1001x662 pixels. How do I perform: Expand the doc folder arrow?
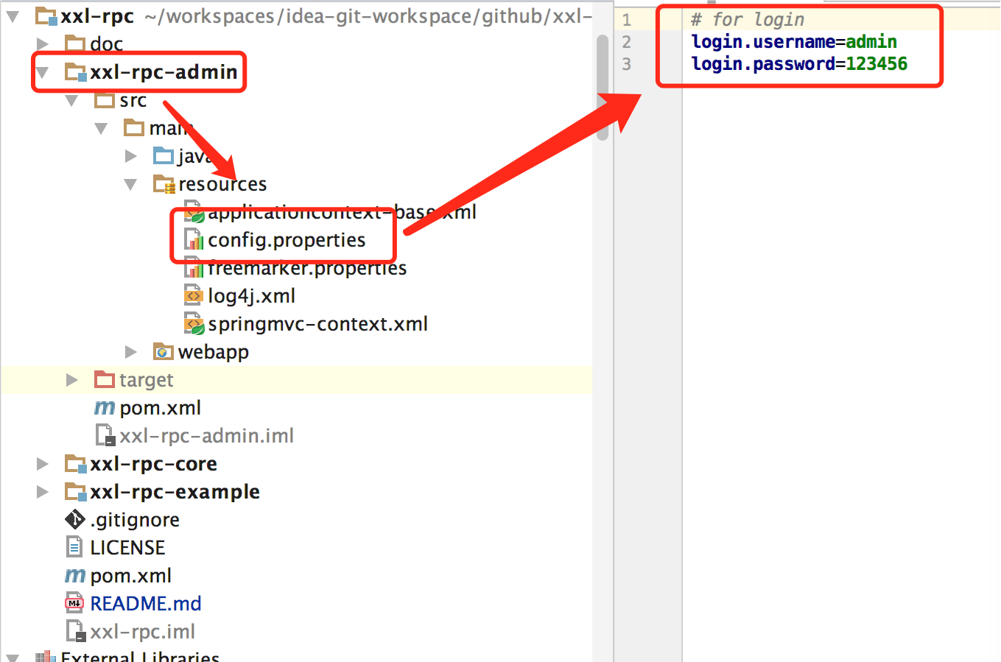coord(43,44)
